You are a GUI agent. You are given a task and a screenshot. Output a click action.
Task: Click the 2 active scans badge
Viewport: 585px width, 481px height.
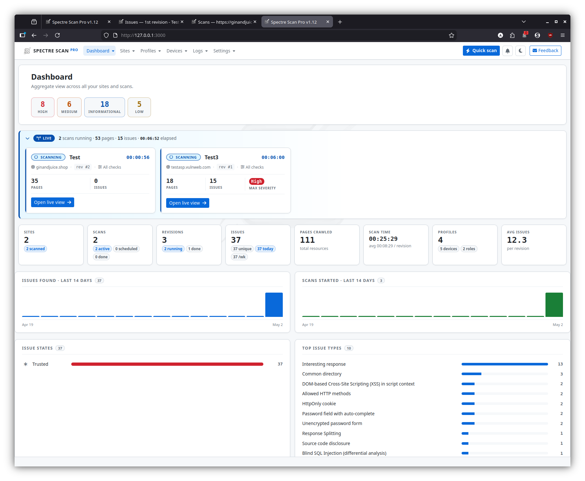coord(102,249)
